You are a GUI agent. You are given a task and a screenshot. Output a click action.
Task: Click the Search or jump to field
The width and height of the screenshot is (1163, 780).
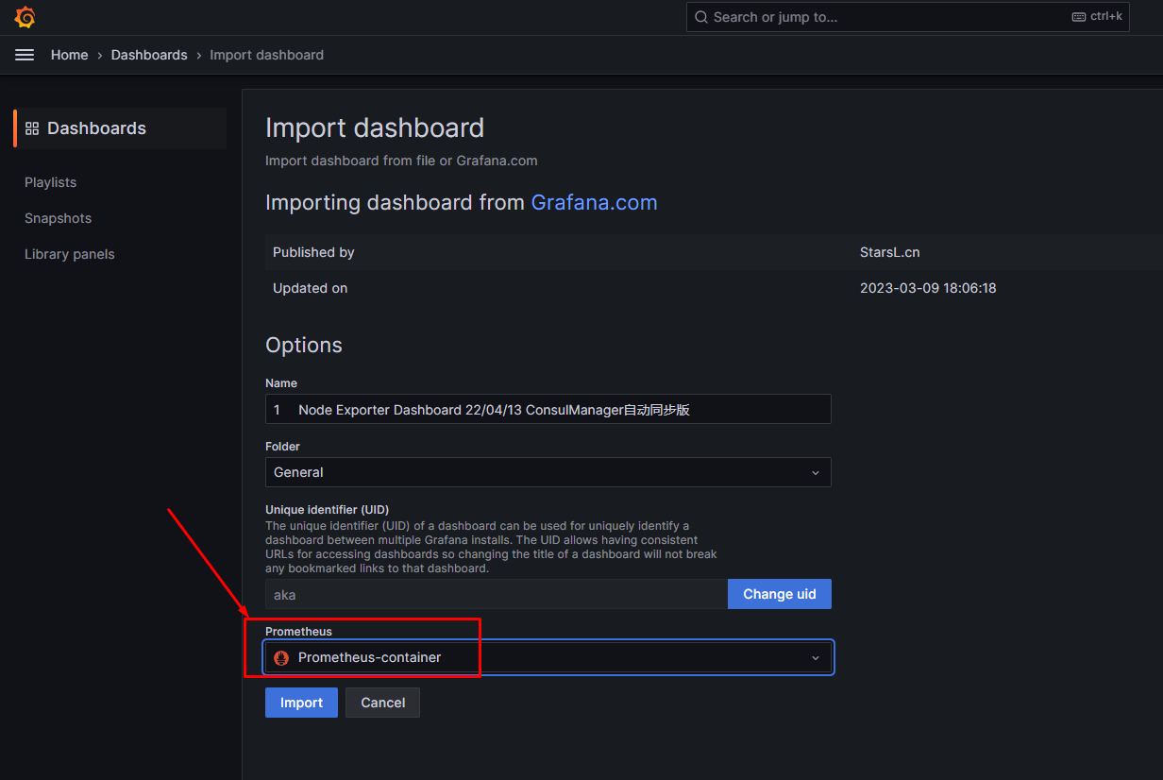907,17
